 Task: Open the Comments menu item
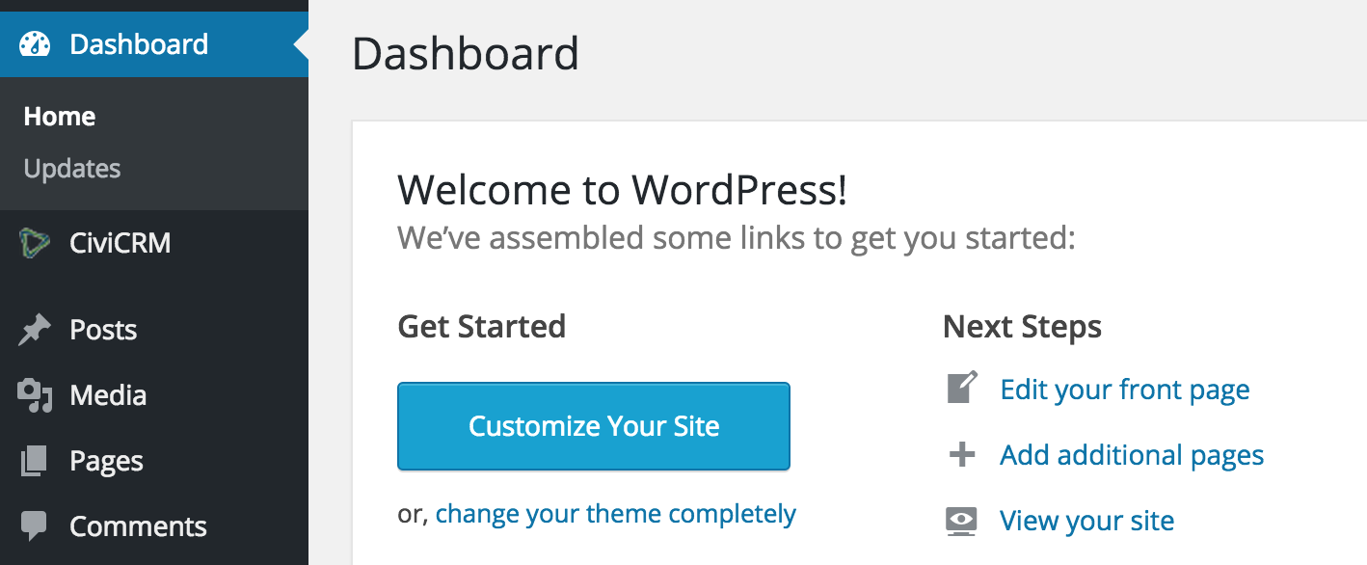pos(138,525)
